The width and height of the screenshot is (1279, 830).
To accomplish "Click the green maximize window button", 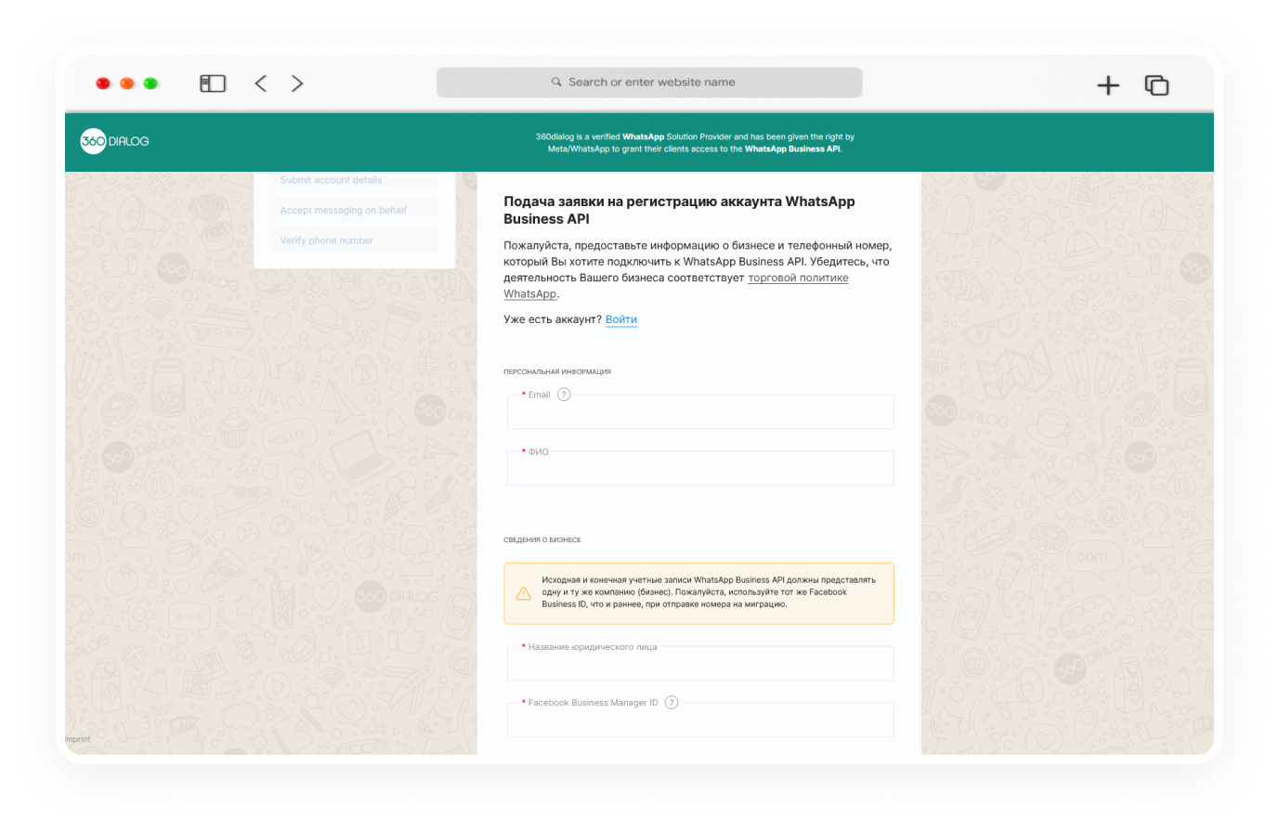I will coord(150,84).
